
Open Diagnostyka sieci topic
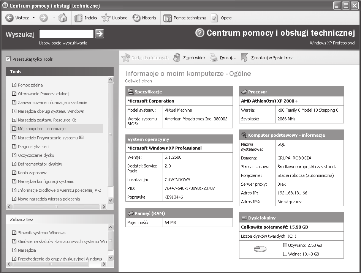33,147
